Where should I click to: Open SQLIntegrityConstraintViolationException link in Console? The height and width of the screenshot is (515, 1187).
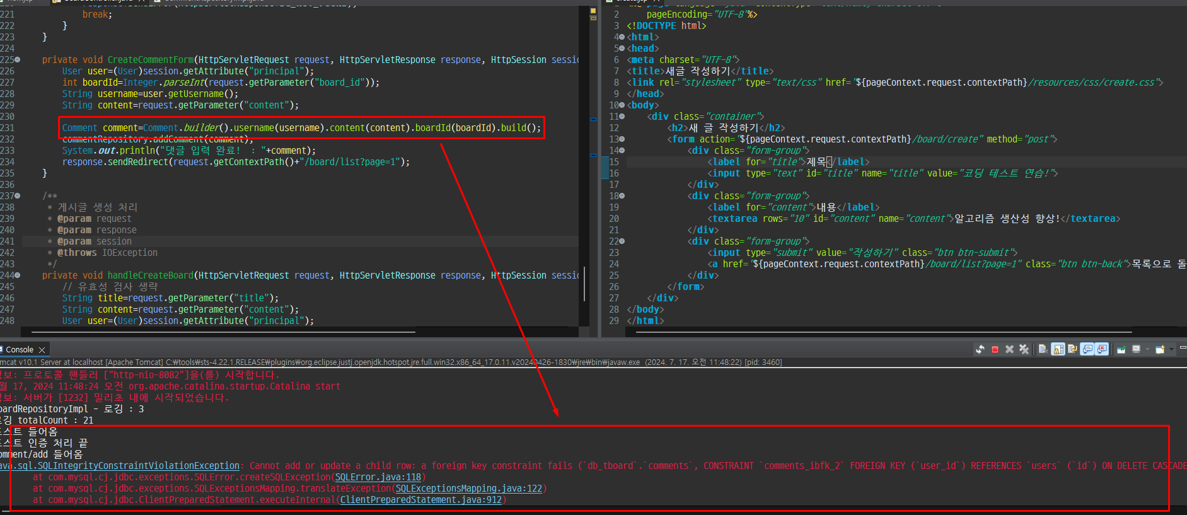click(x=120, y=466)
